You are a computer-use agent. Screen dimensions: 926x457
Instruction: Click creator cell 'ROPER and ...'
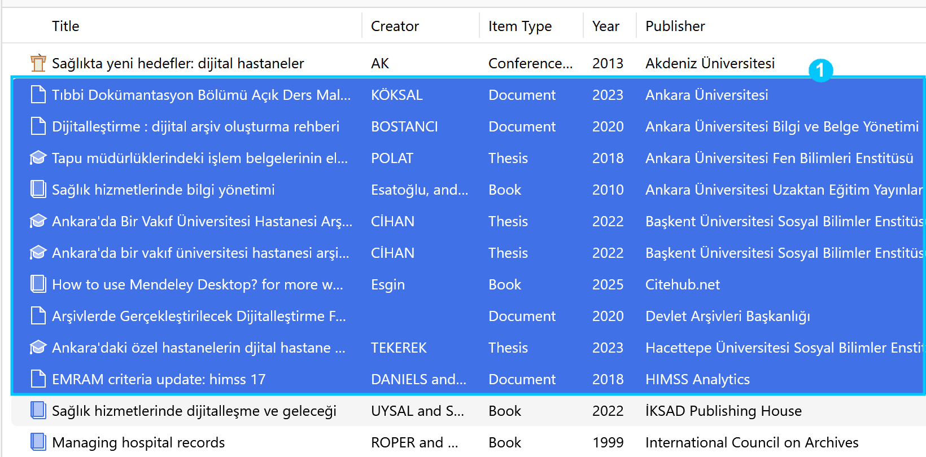click(x=414, y=442)
